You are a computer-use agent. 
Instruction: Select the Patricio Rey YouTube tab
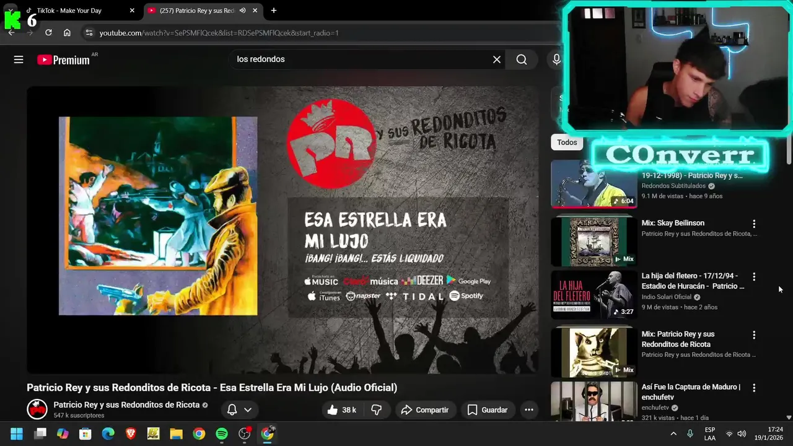pos(195,11)
